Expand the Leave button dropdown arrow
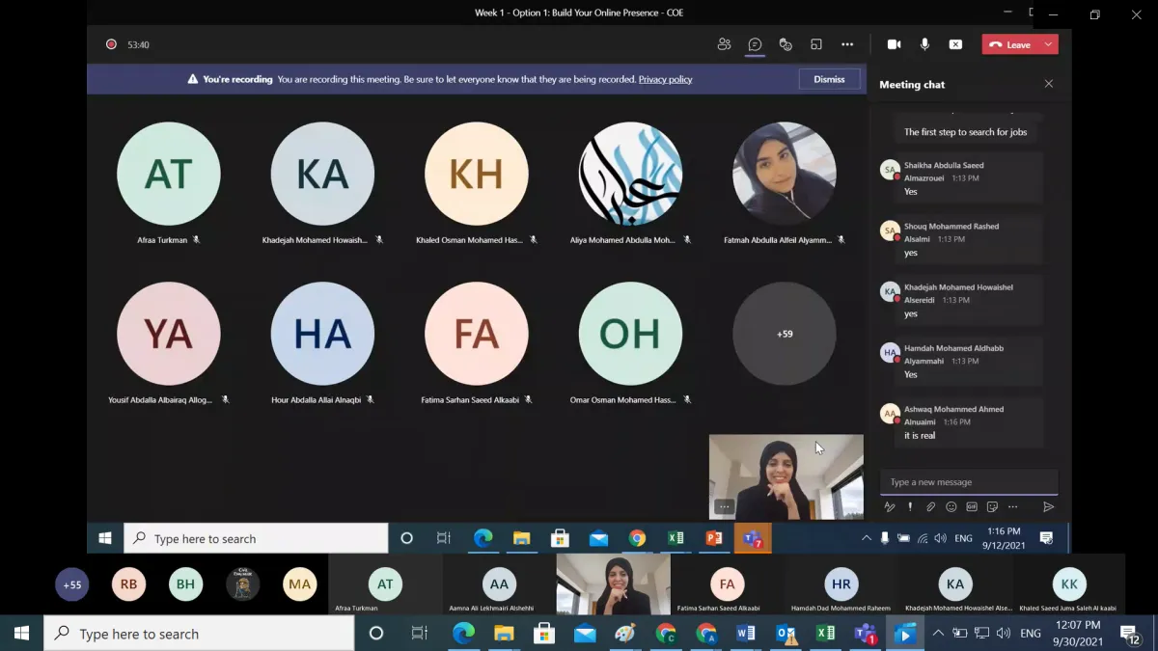 coord(1048,44)
